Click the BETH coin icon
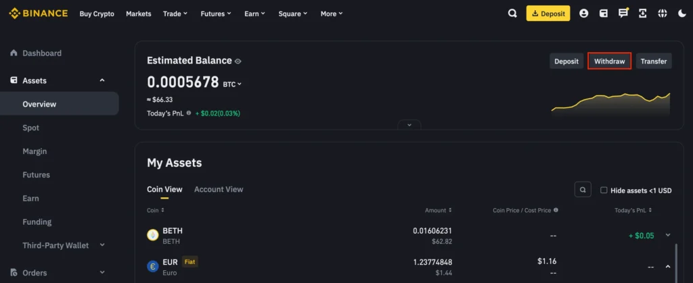 152,236
